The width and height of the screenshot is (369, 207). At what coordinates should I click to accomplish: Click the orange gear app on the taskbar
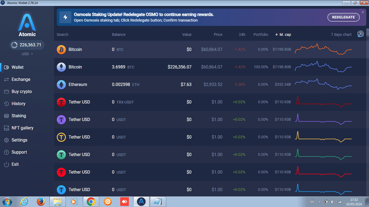point(108,202)
